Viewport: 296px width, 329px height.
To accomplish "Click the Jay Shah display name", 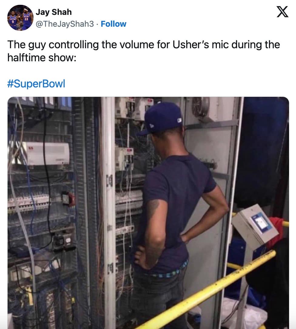I will 54,12.
